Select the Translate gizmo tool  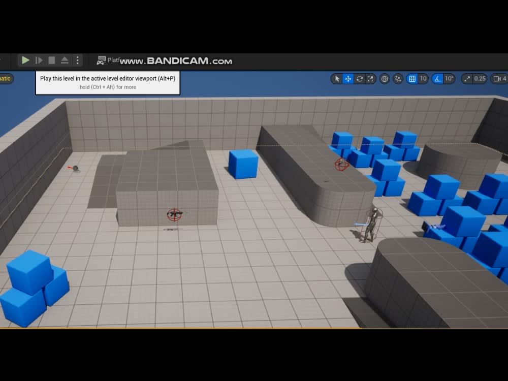348,79
